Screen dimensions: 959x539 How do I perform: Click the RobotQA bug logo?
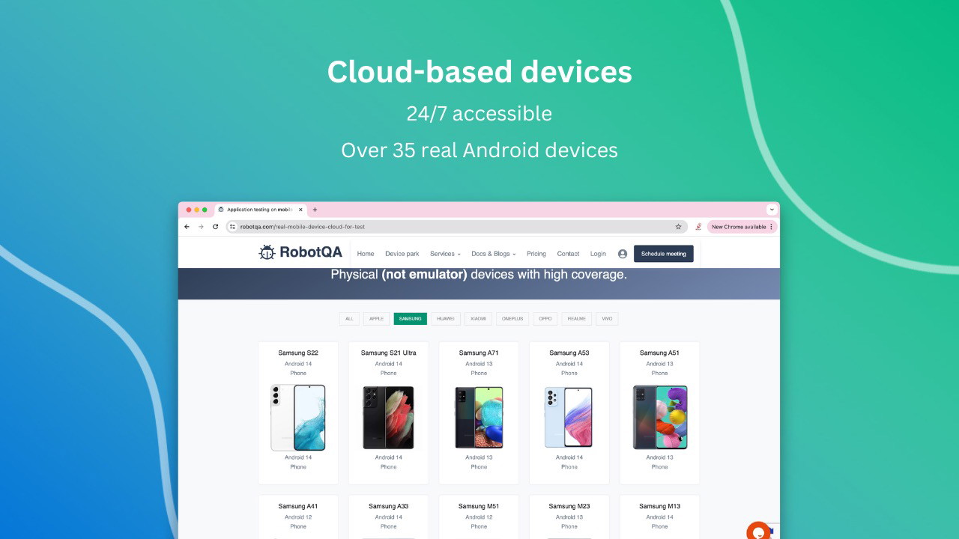267,253
